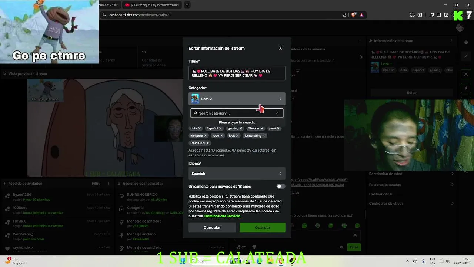Remove the CARLOZc1 tag
The width and height of the screenshot is (474, 267).
(x=208, y=143)
